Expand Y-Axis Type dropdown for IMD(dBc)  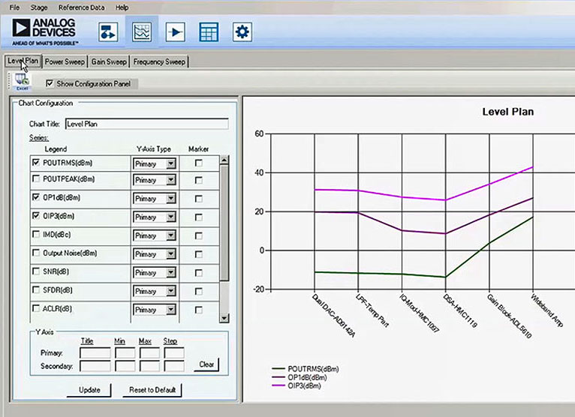170,235
